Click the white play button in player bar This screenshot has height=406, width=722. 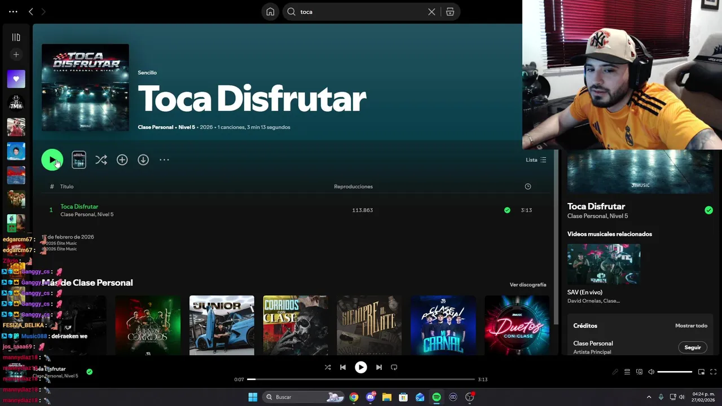click(361, 367)
